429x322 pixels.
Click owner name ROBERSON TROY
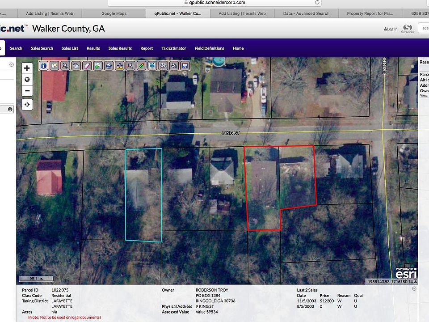click(212, 290)
